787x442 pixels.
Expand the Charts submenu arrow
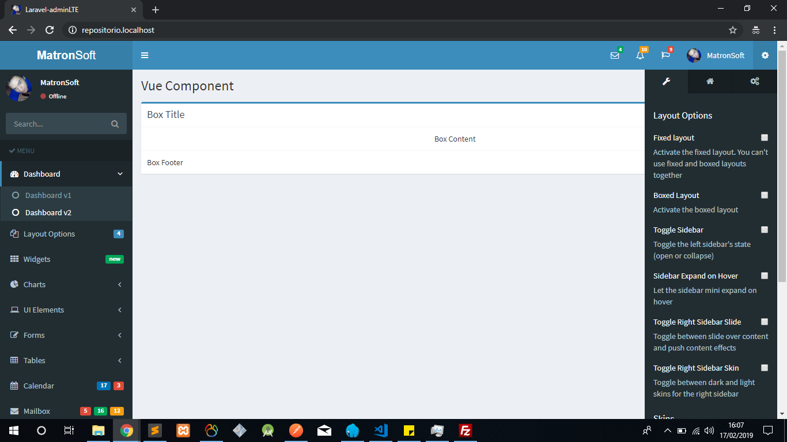(120, 284)
